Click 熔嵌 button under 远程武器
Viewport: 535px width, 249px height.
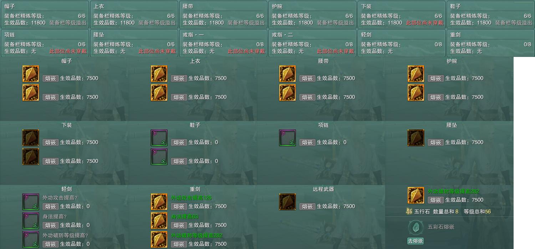pyautogui.click(x=307, y=206)
